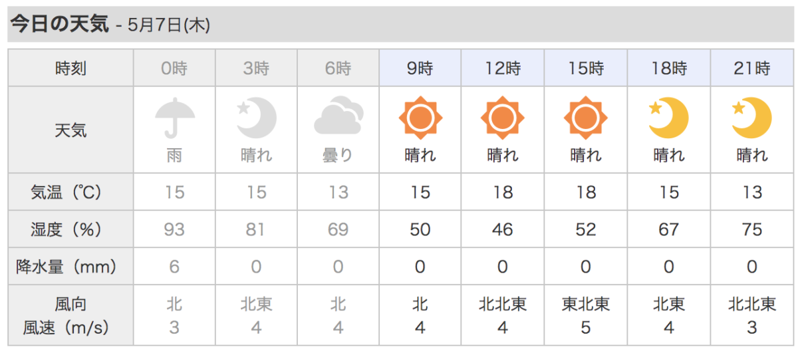This screenshot has height=351, width=798.
Task: Click the cloudy icon at 6時
Action: pos(338,118)
